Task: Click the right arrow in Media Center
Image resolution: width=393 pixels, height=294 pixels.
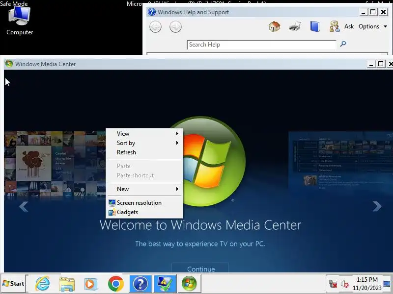Action: [377, 206]
